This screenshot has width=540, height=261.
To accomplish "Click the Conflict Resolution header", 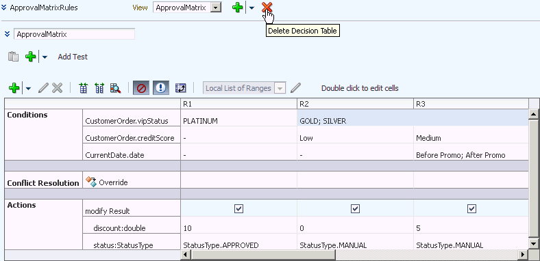I will (43, 183).
